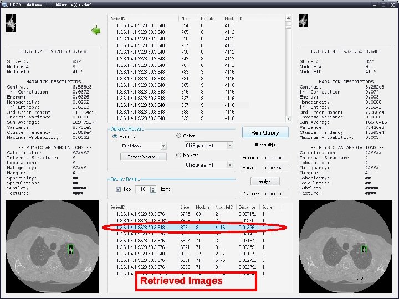Click the query list scrollbar thumb
The height and width of the screenshot is (299, 399).
[288, 27]
